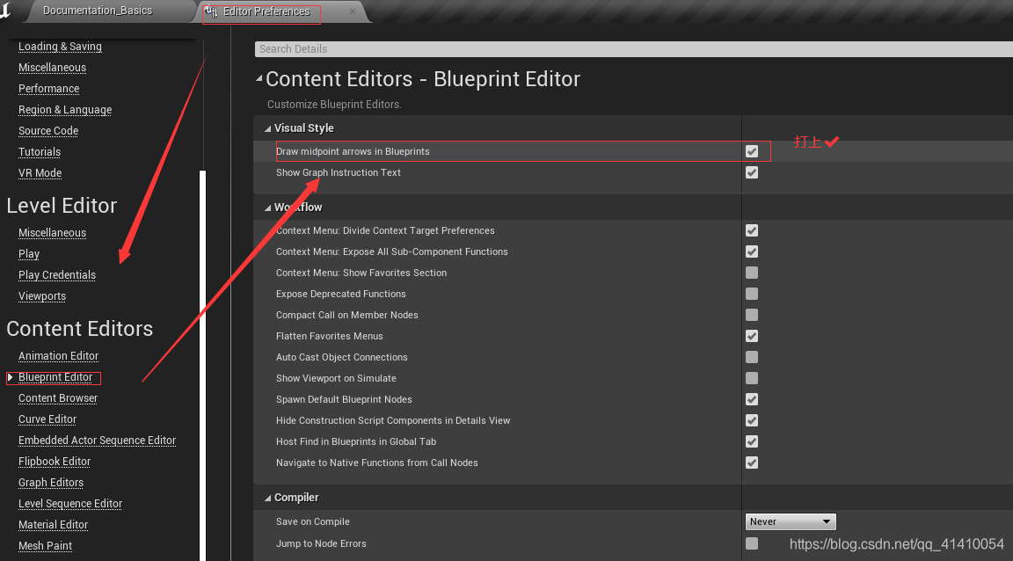Open Graph Editors settings
Image resolution: width=1013 pixels, height=561 pixels.
click(51, 483)
